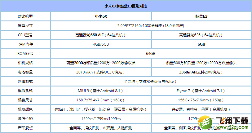252x133 pixels.
Task: Select the ROM存储 row label
Action: click(25, 54)
